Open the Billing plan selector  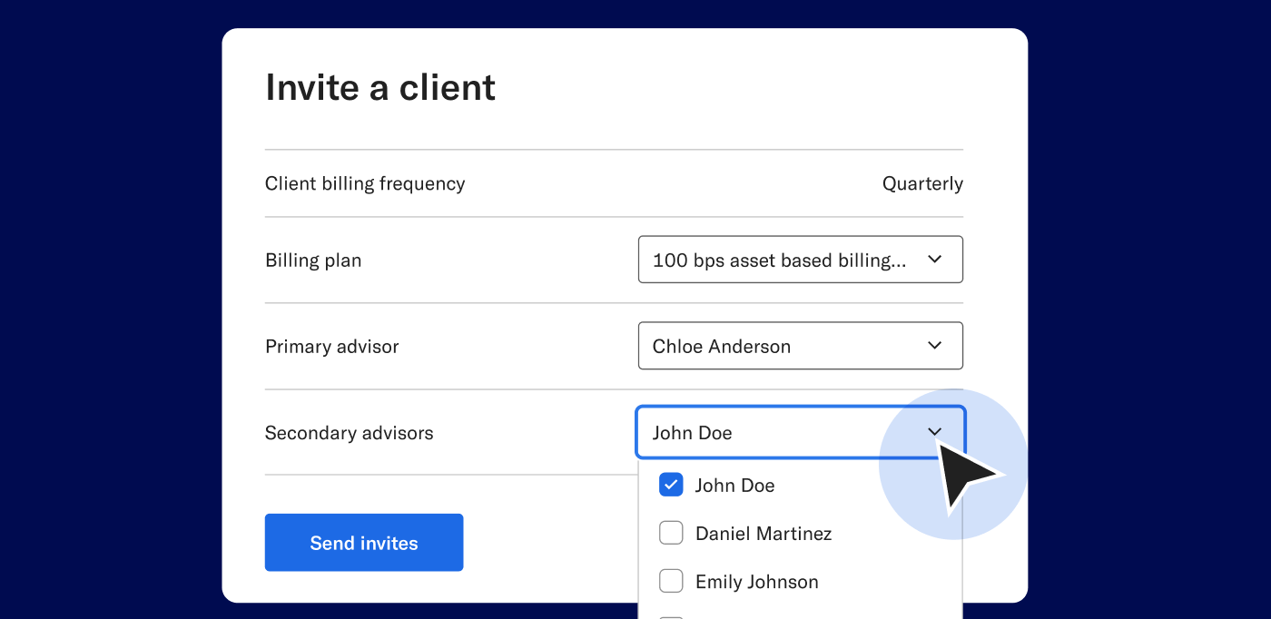[x=800, y=259]
